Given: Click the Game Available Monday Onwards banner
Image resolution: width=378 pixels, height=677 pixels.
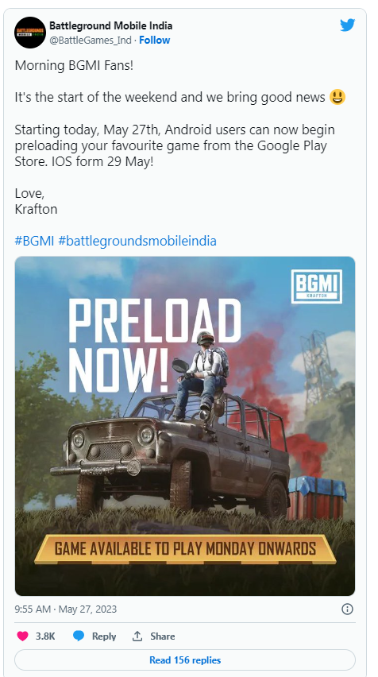Looking at the screenshot, I should pos(185,549).
